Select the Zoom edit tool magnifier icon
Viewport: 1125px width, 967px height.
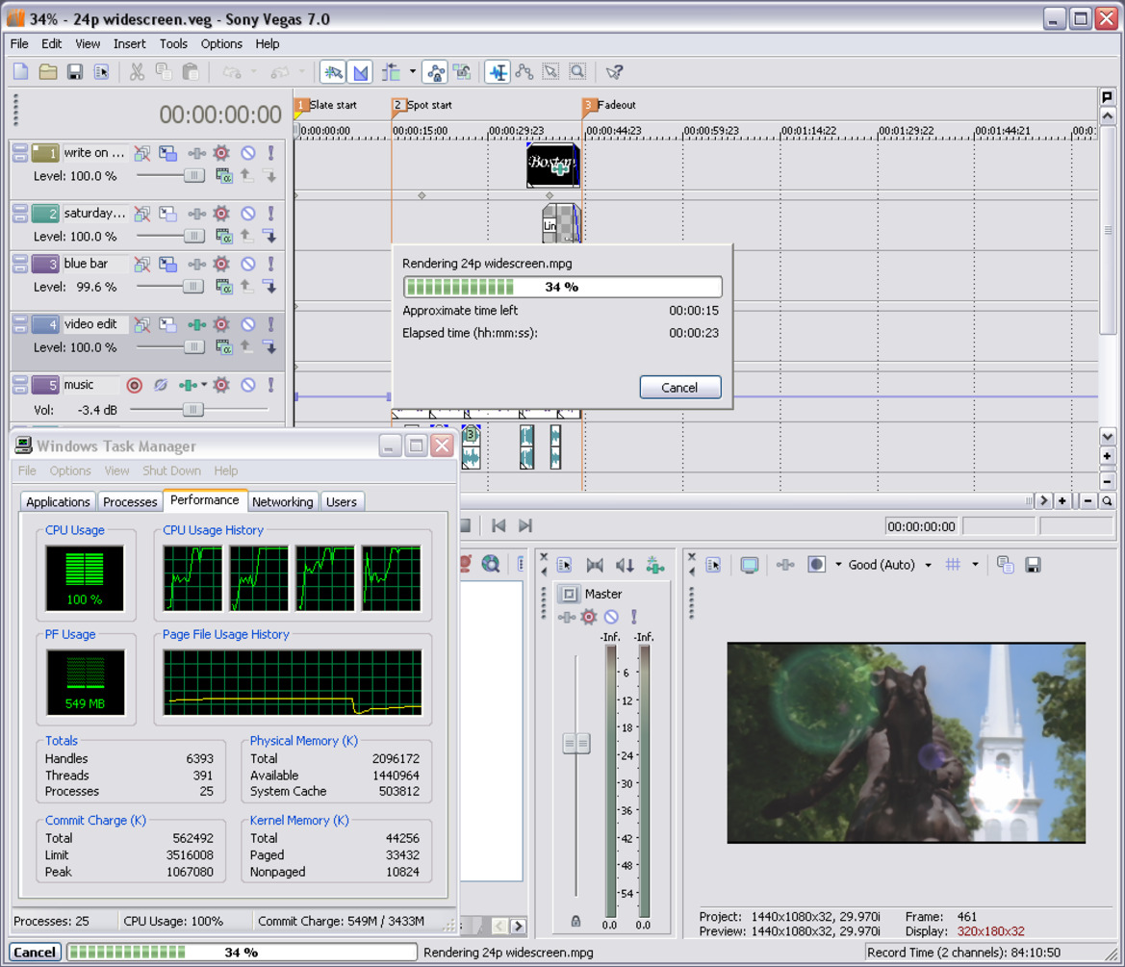point(577,72)
